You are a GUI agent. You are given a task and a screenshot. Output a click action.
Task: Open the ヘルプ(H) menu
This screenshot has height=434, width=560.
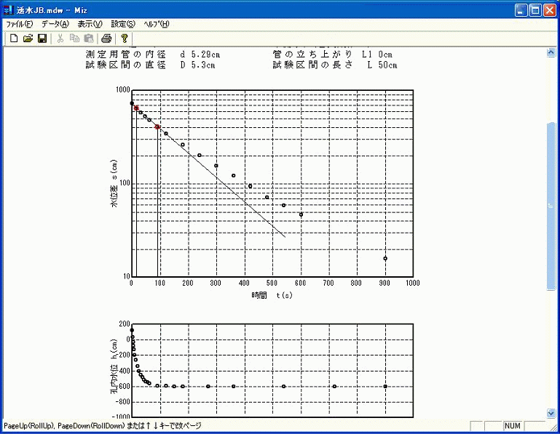coord(157,24)
